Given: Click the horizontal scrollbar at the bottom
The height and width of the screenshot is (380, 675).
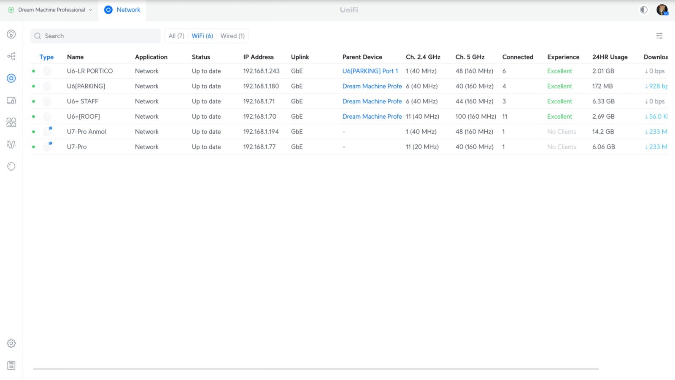Looking at the screenshot, I should tap(316, 369).
